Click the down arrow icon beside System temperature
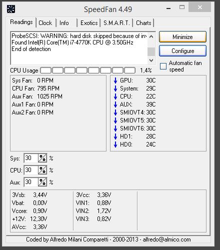This screenshot has width=220, height=250. pyautogui.click(x=115, y=88)
